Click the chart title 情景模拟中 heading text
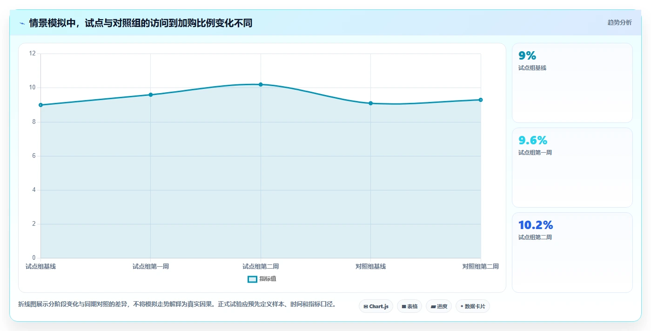Viewport: 651px width, 331px height. 141,23
